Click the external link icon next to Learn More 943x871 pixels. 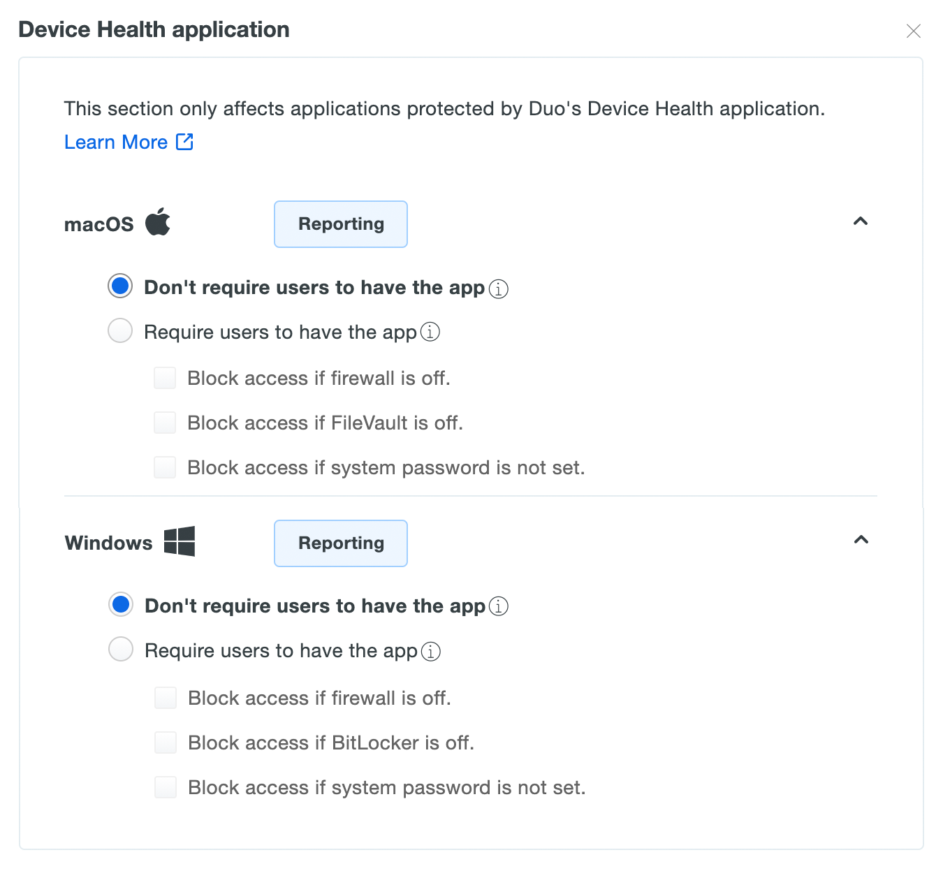[x=184, y=142]
